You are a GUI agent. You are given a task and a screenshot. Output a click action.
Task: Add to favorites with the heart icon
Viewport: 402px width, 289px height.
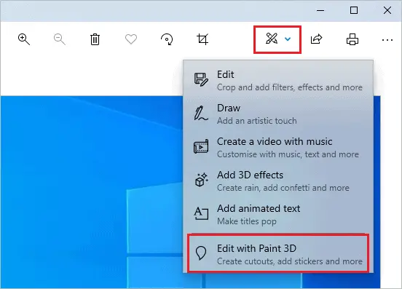coord(131,39)
